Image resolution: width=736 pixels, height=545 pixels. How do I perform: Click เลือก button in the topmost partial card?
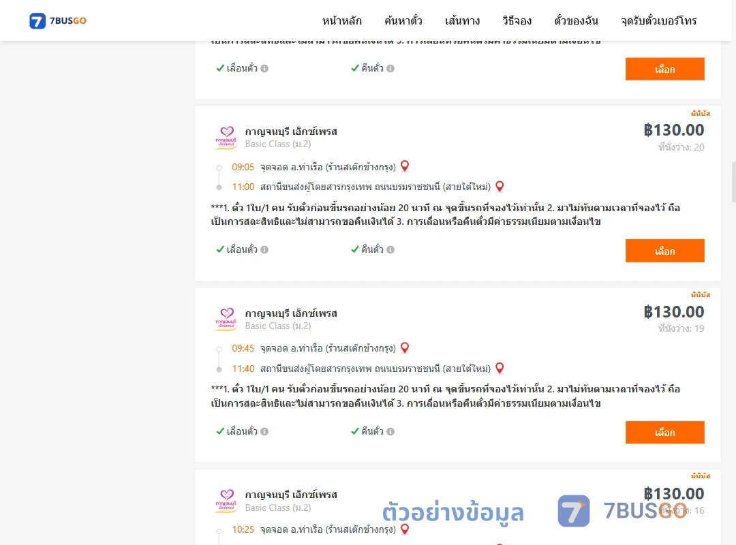[664, 69]
